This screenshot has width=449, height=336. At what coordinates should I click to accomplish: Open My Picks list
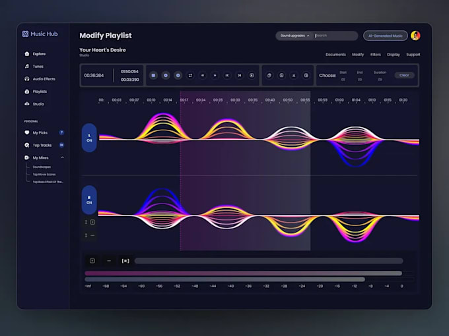pyautogui.click(x=36, y=132)
